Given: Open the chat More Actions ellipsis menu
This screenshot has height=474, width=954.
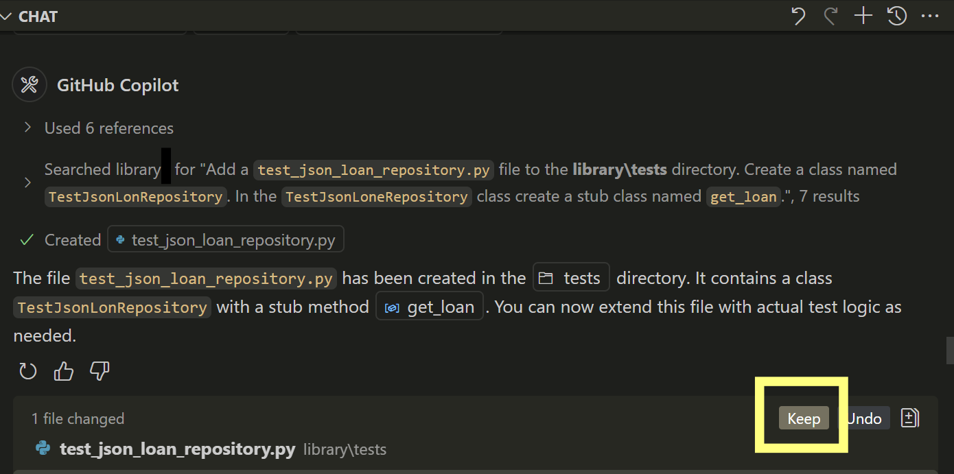Looking at the screenshot, I should (929, 16).
